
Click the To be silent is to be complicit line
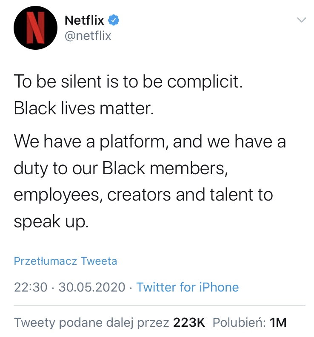click(128, 82)
